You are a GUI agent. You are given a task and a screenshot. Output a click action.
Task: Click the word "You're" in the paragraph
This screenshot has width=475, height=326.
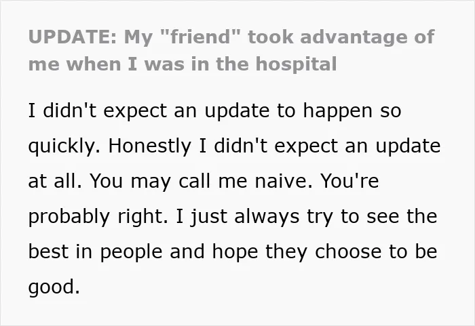click(x=349, y=181)
